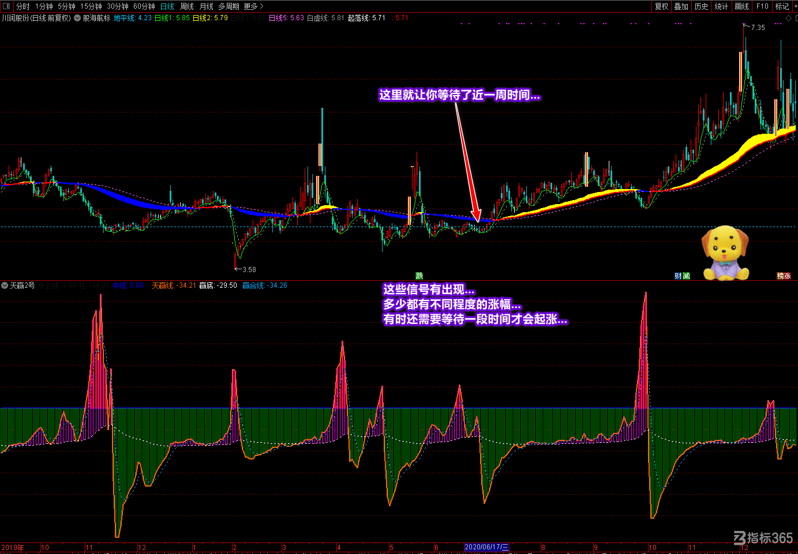
Task: Select the 15分钟 period tab
Action: pos(91,6)
